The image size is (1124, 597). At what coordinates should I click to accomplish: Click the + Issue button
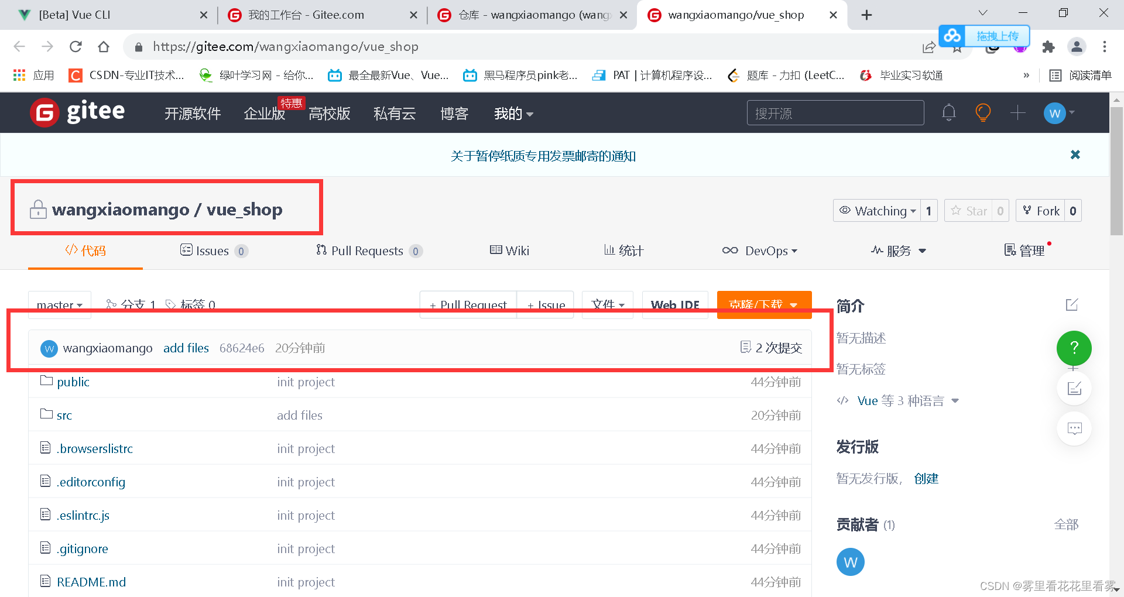click(546, 305)
